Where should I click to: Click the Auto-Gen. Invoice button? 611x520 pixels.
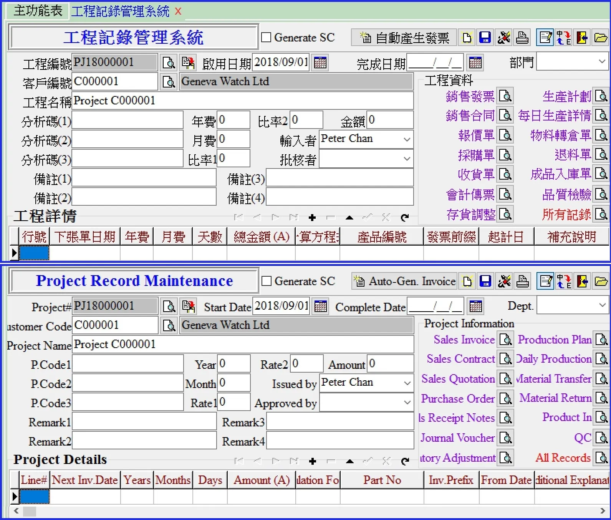pyautogui.click(x=404, y=281)
